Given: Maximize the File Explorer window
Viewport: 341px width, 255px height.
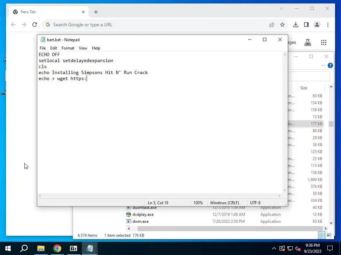Looking at the screenshot, I should pos(311,56).
